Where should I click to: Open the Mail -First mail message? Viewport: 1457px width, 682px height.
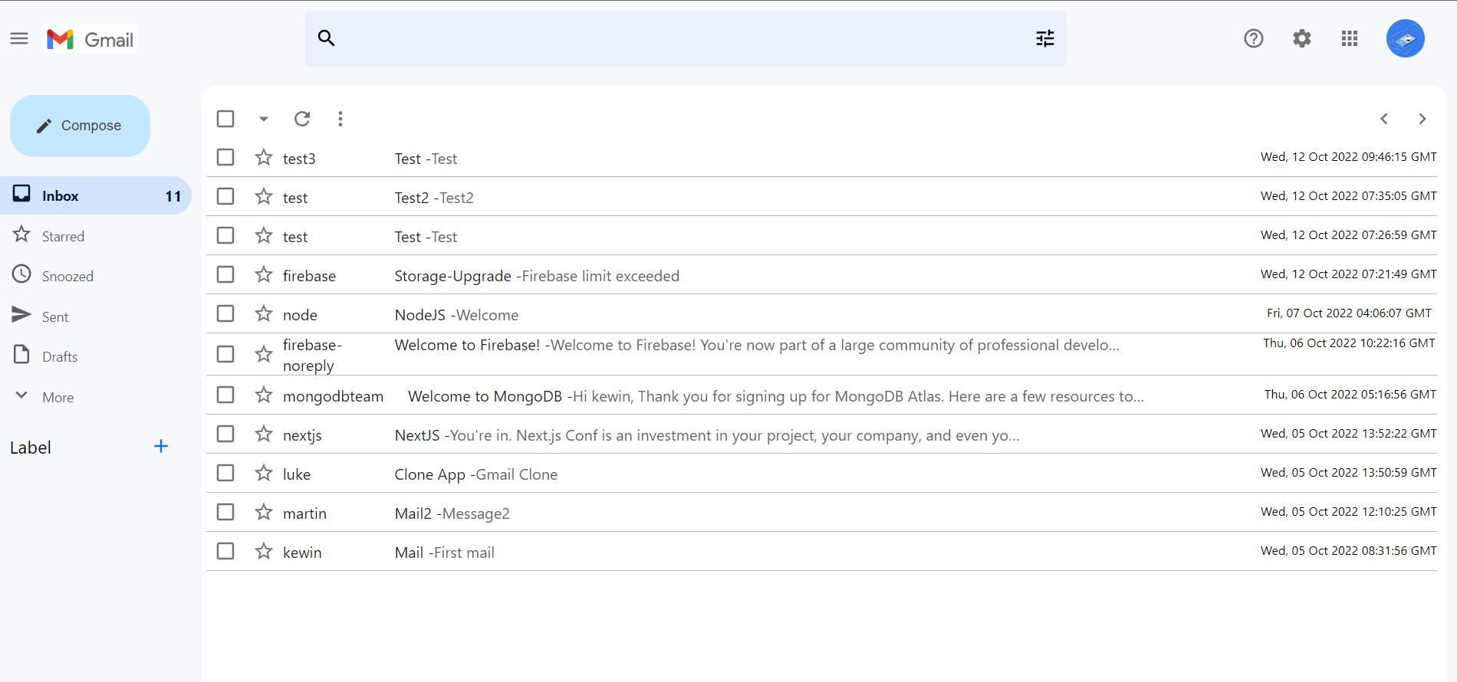[x=821, y=552]
